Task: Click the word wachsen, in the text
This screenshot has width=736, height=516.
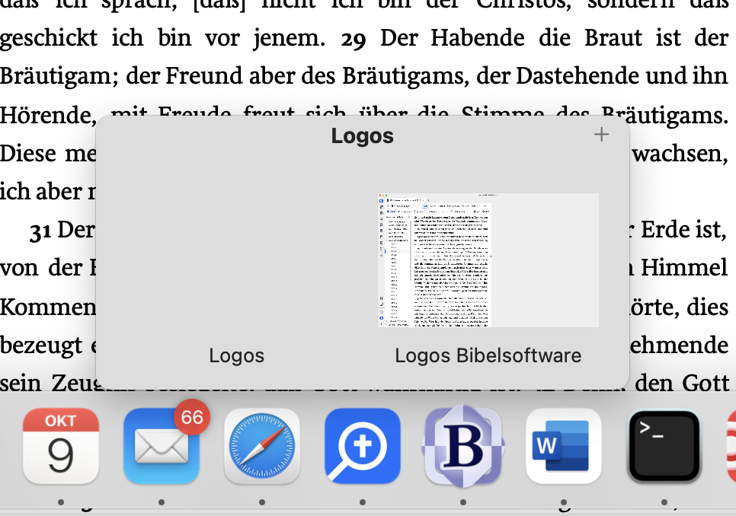Action: [680, 154]
